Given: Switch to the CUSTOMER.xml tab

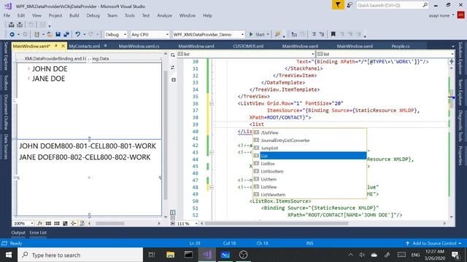Looking at the screenshot, I should [248, 46].
